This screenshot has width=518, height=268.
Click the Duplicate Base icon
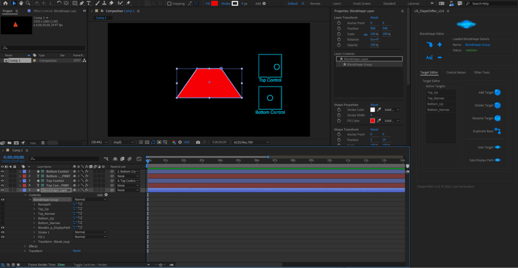(x=497, y=131)
